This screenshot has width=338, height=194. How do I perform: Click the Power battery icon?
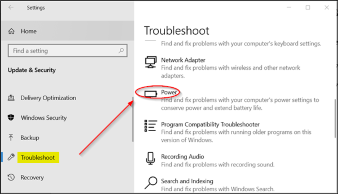point(151,94)
